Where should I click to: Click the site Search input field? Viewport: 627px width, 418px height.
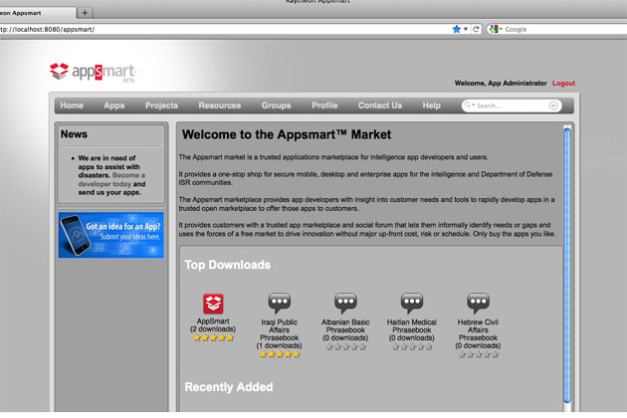point(511,105)
